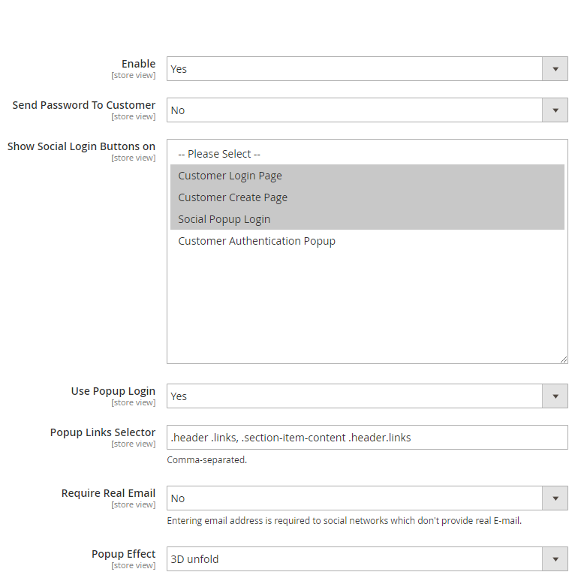Image resolution: width=578 pixels, height=578 pixels.
Task: Select Customer Authentication Popup option
Action: tap(257, 241)
